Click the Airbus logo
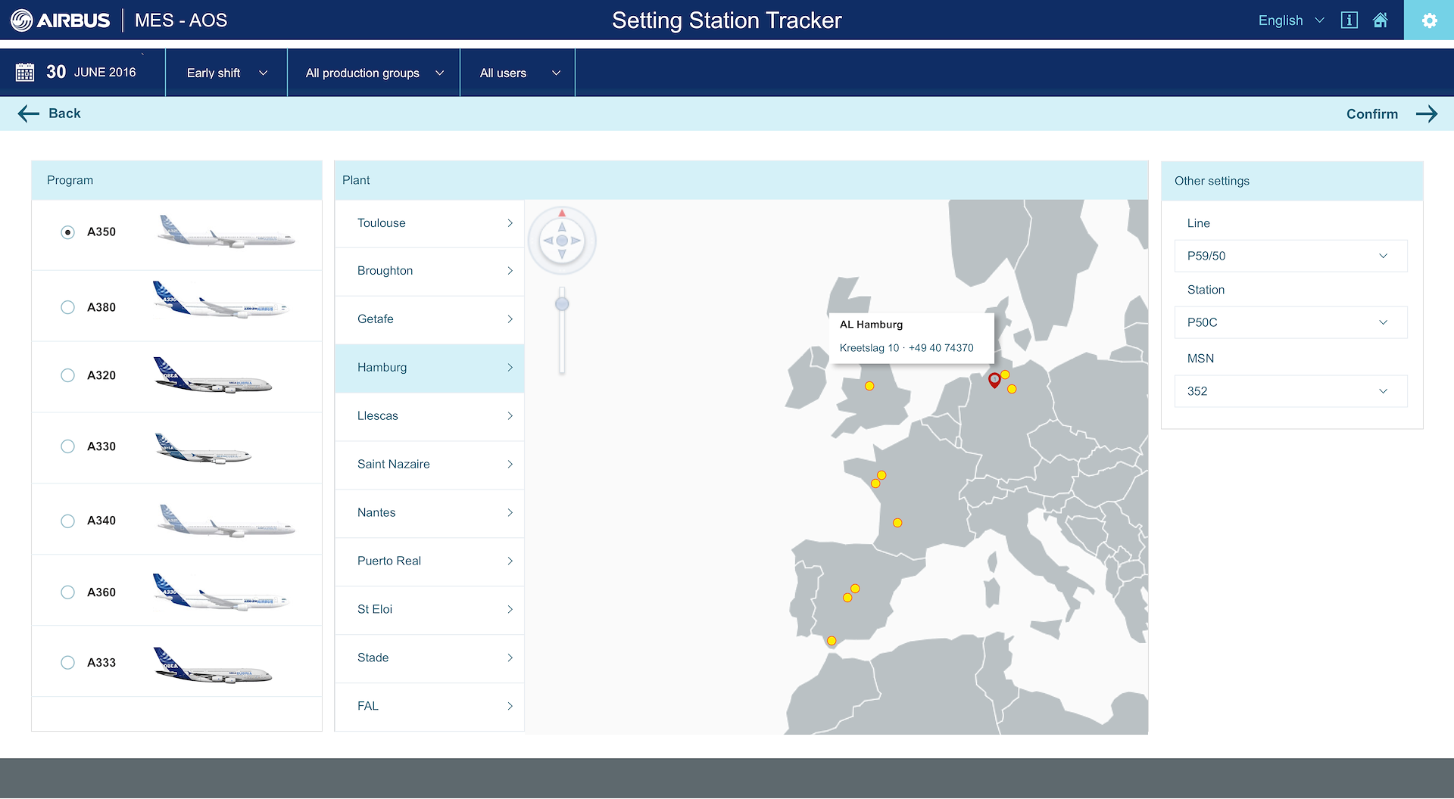Screen dimensions: 1454x799 (61, 20)
